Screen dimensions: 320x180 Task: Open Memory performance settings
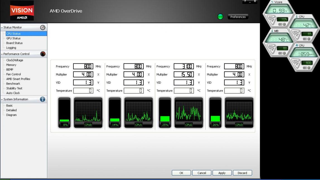[x=11, y=65]
